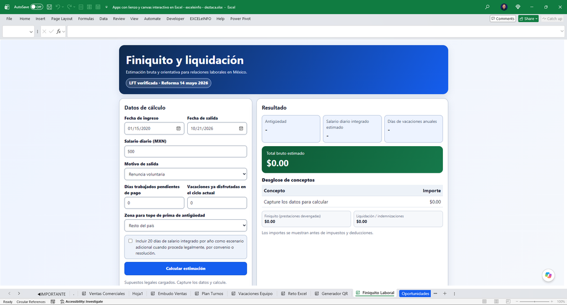Open the Name Box dropdown arrow
The width and height of the screenshot is (567, 305).
31,32
